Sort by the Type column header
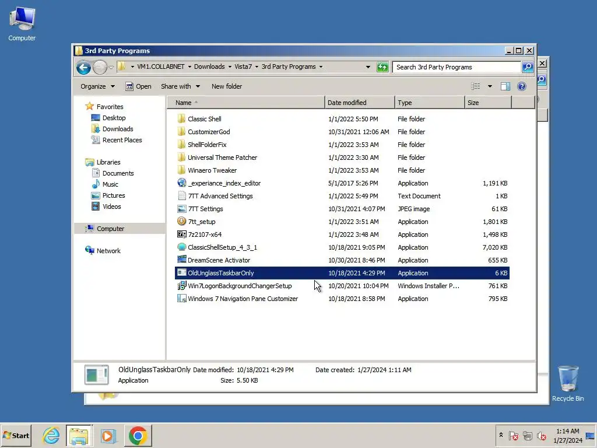 [x=430, y=103]
